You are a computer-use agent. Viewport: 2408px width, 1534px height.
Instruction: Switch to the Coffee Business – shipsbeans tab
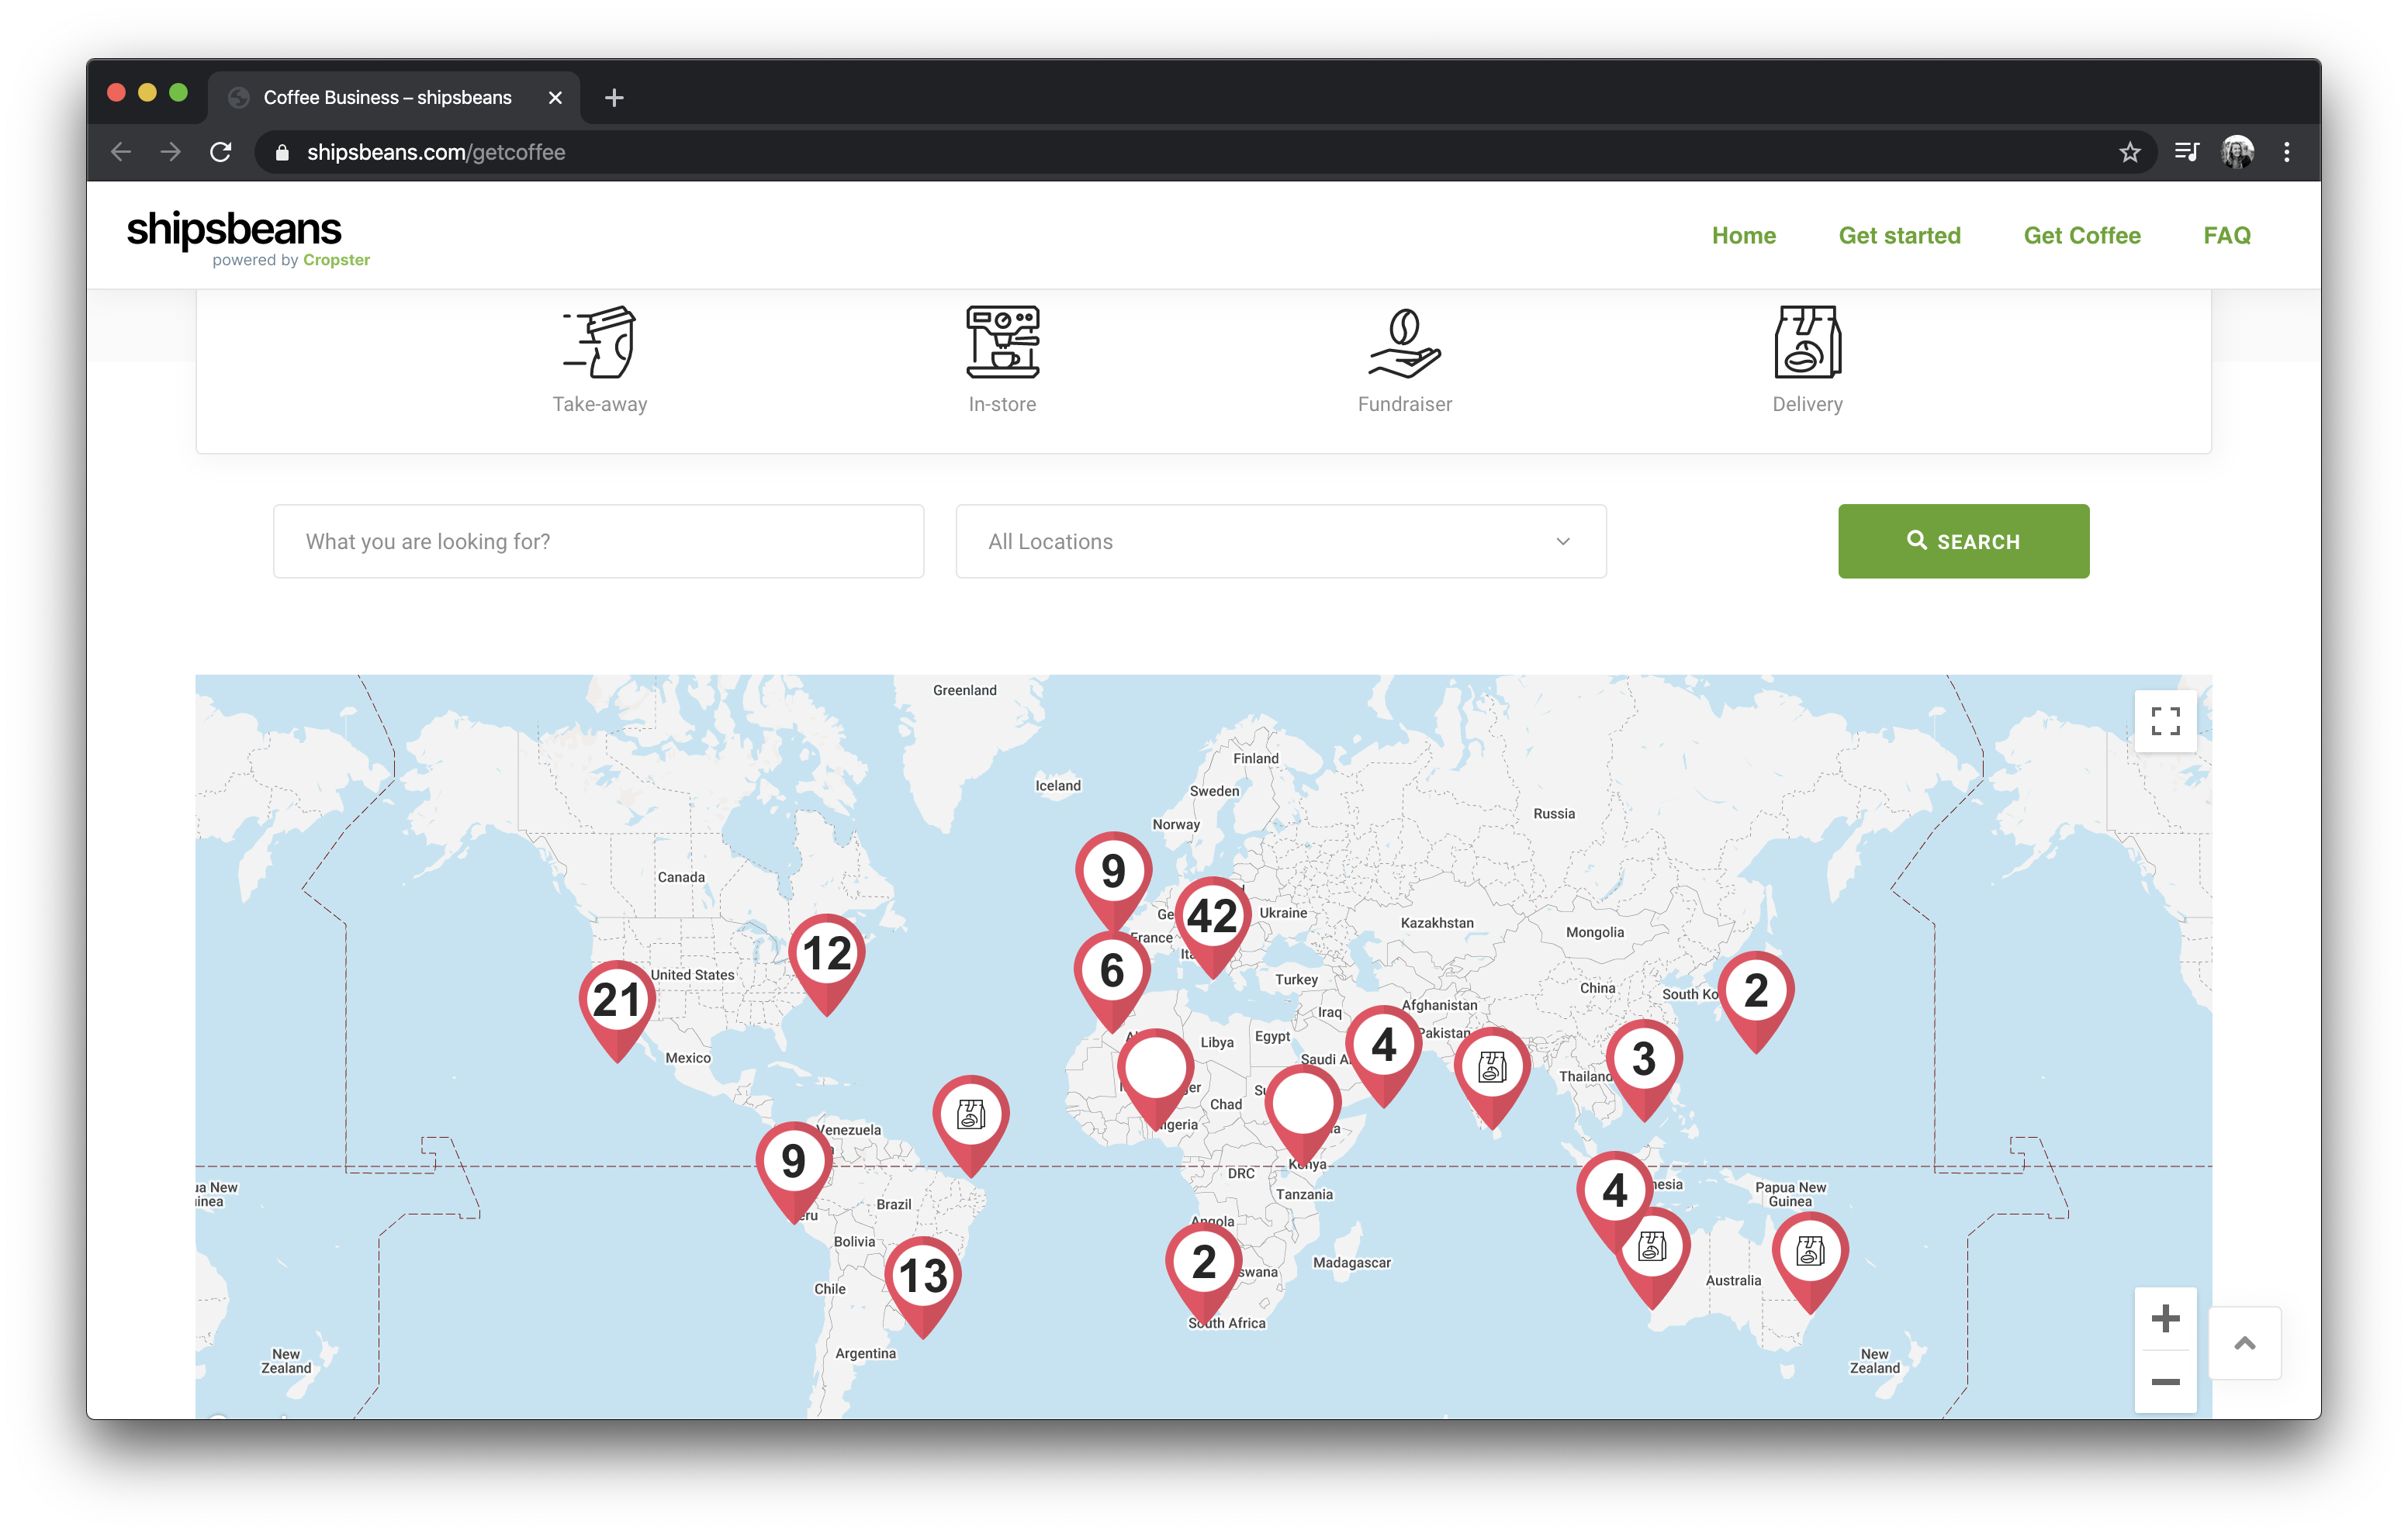[393, 97]
